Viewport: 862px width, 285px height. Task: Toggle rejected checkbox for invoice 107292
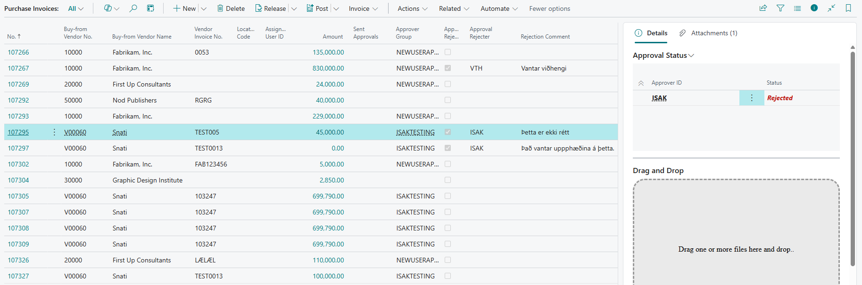click(x=448, y=100)
